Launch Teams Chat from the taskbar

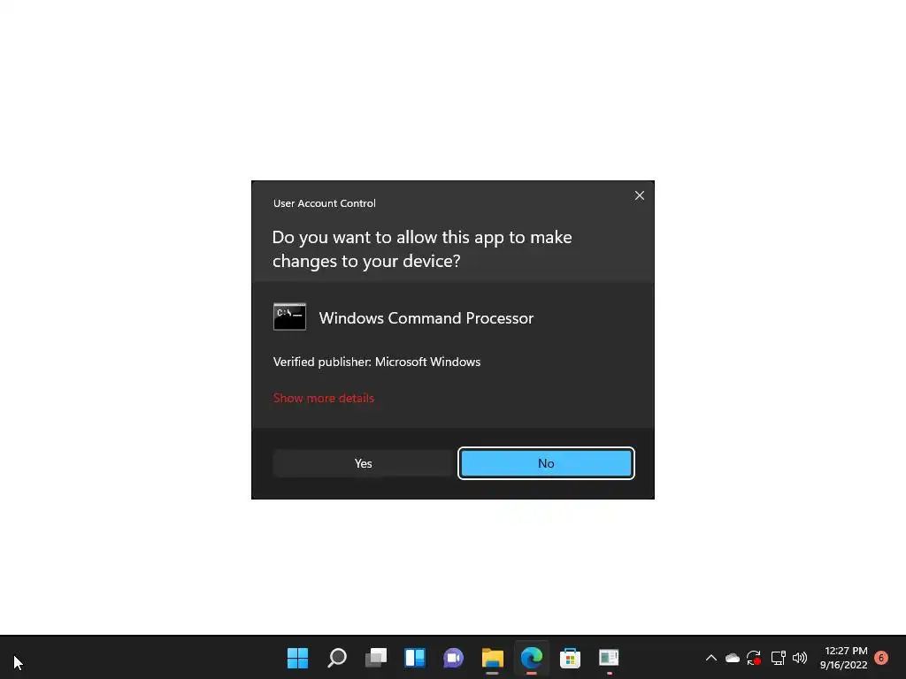coord(454,658)
